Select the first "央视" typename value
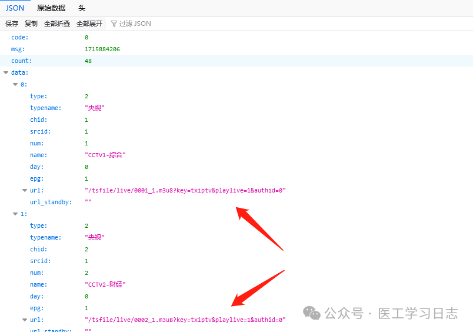Screen dimensions: 473x332 (94, 108)
